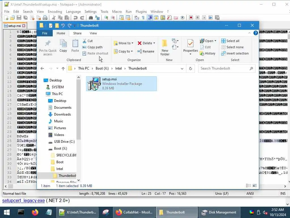Toggle Word Wrap in Notepad++ toolbar
Image resolution: width=290 pixels, height=218 pixels.
(x=137, y=18)
